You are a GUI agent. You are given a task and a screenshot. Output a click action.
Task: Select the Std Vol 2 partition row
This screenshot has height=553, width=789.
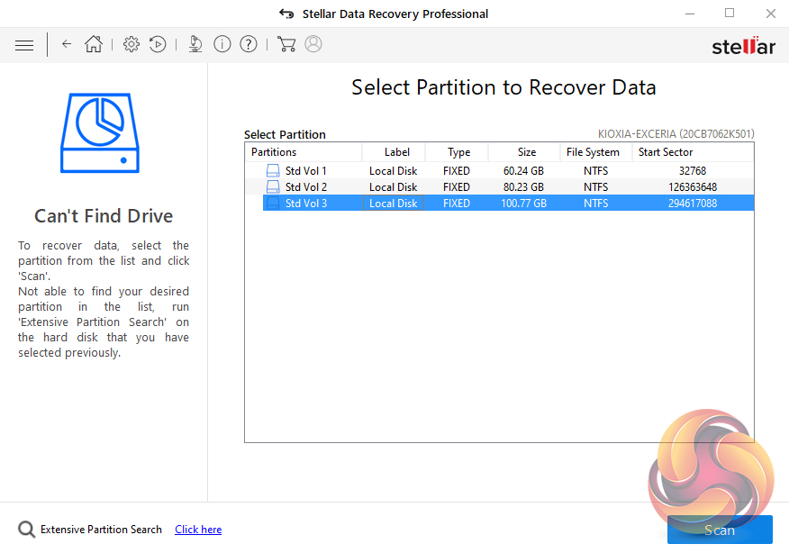click(x=305, y=187)
